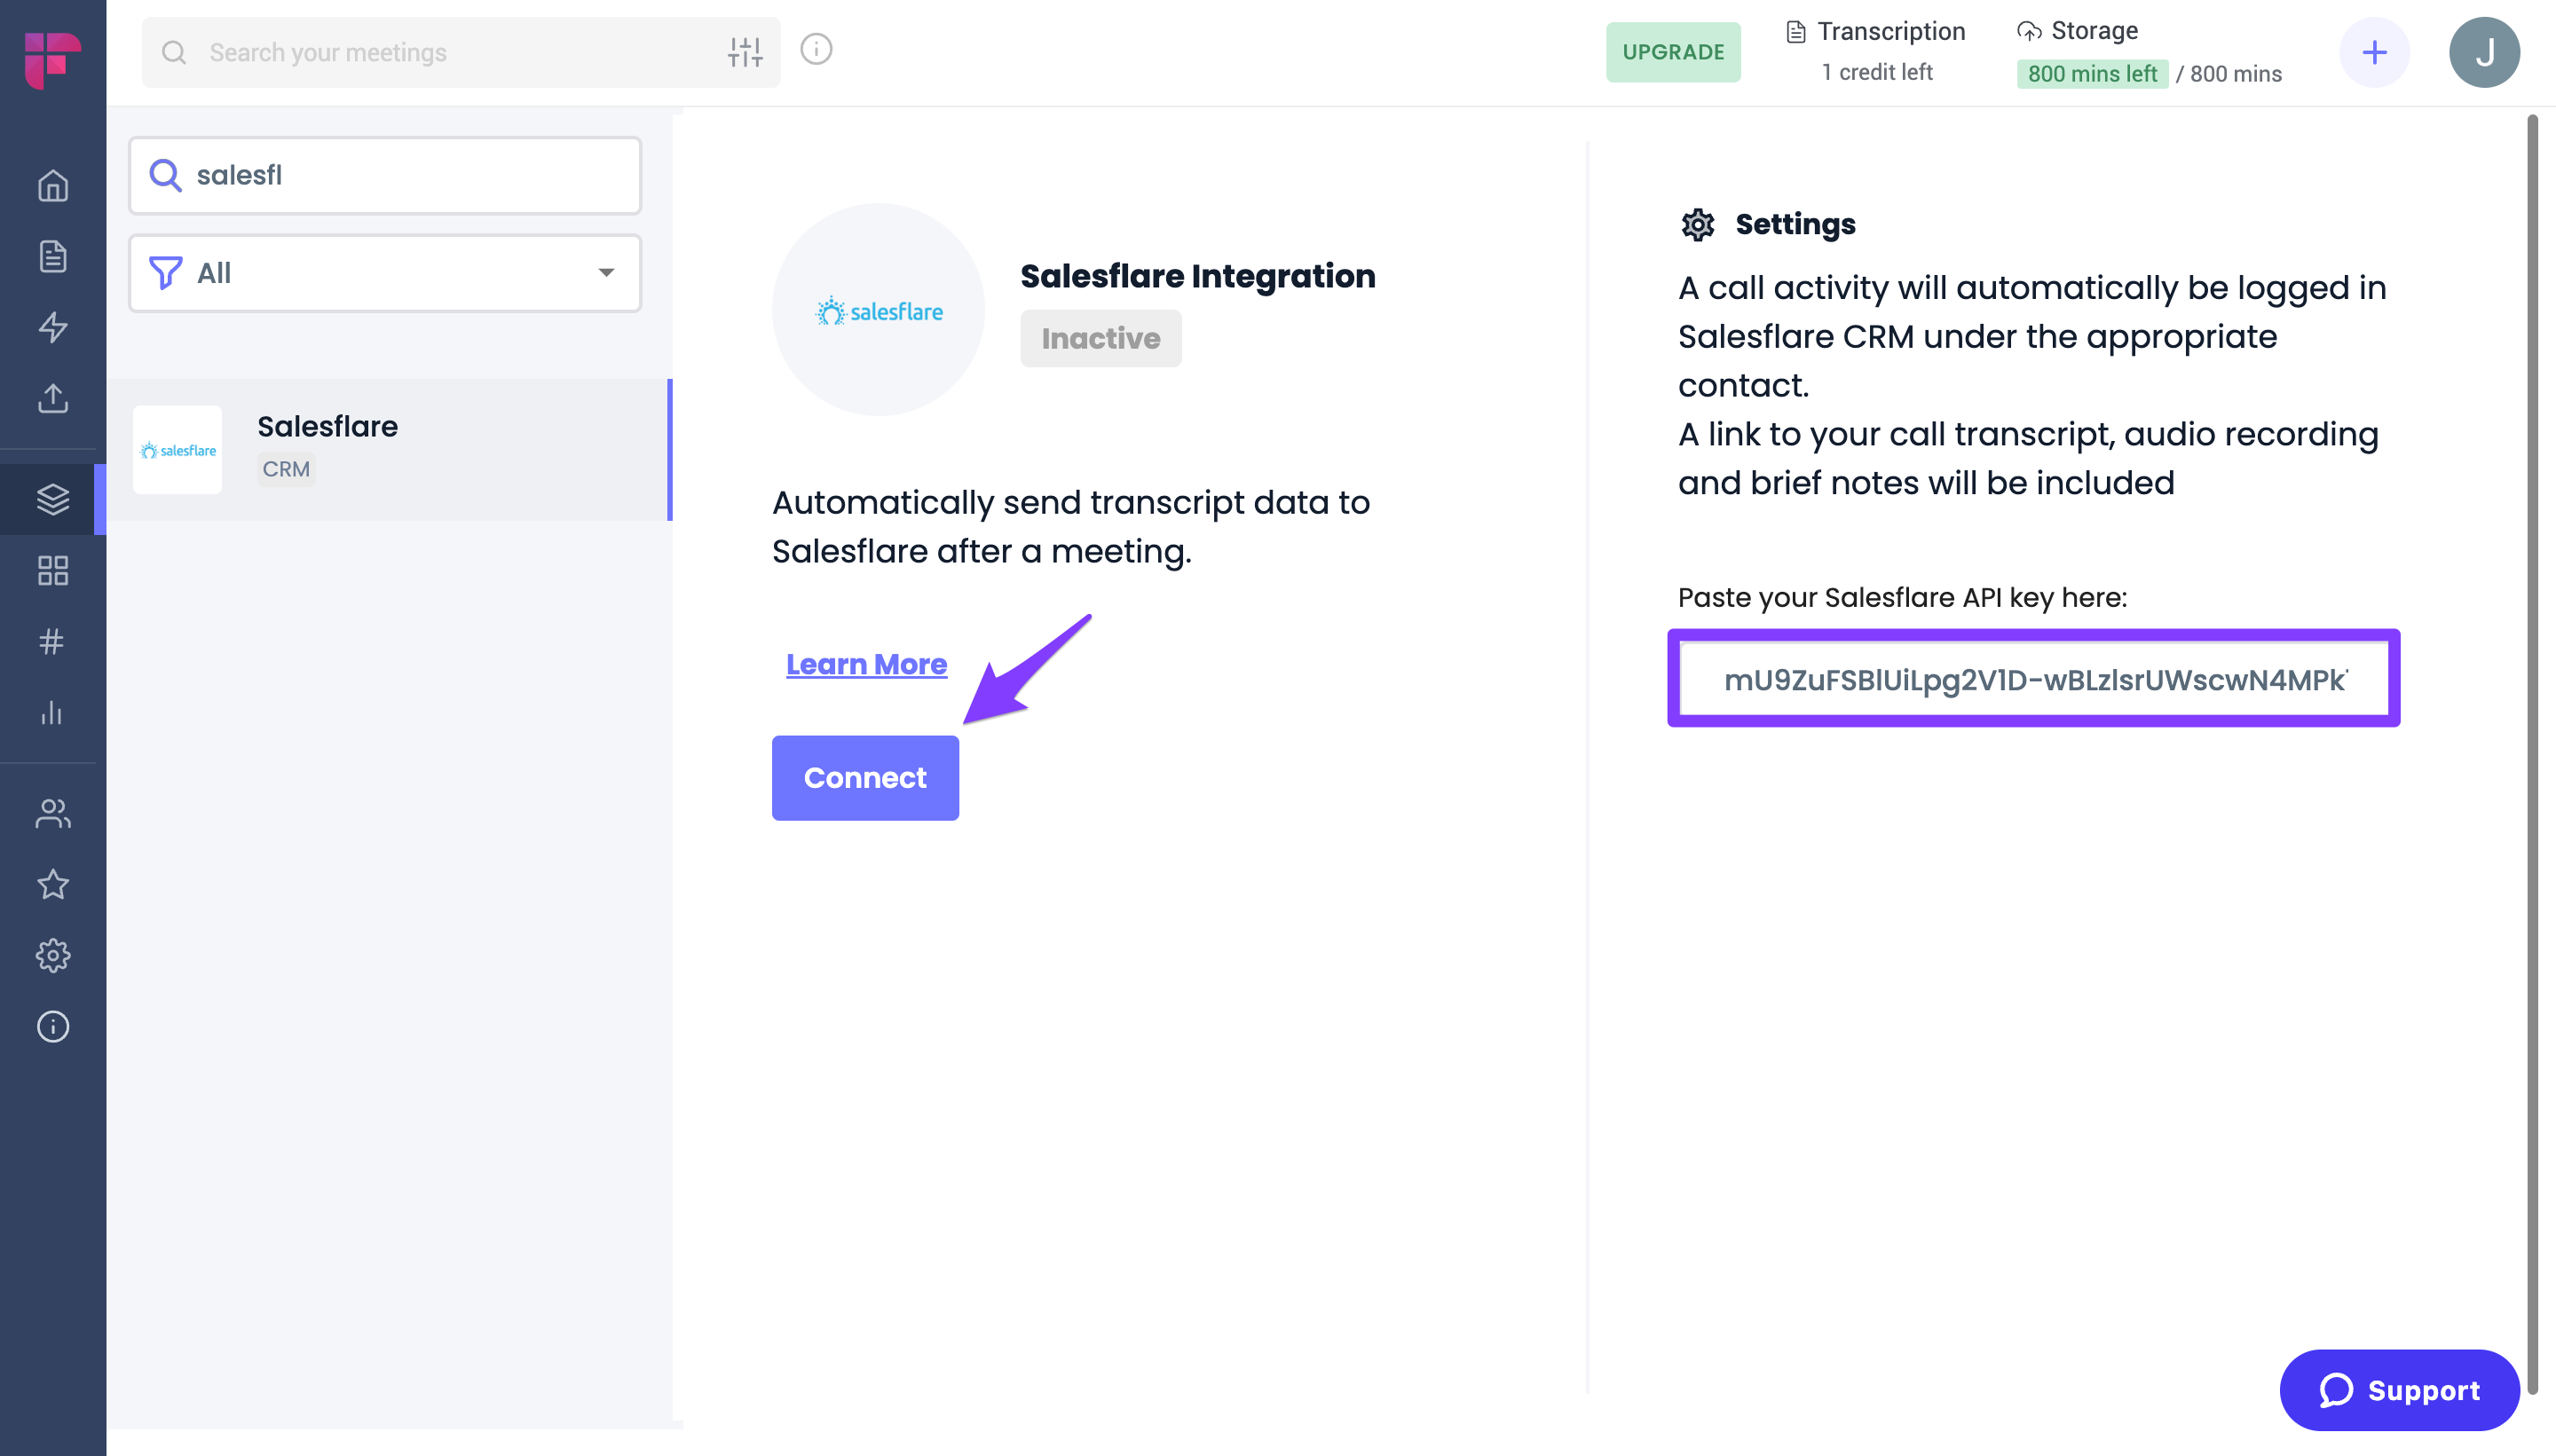Open search filter sliders icon

745,52
